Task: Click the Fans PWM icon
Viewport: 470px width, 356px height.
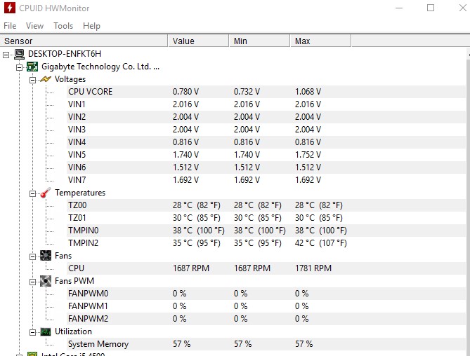Action: point(46,281)
